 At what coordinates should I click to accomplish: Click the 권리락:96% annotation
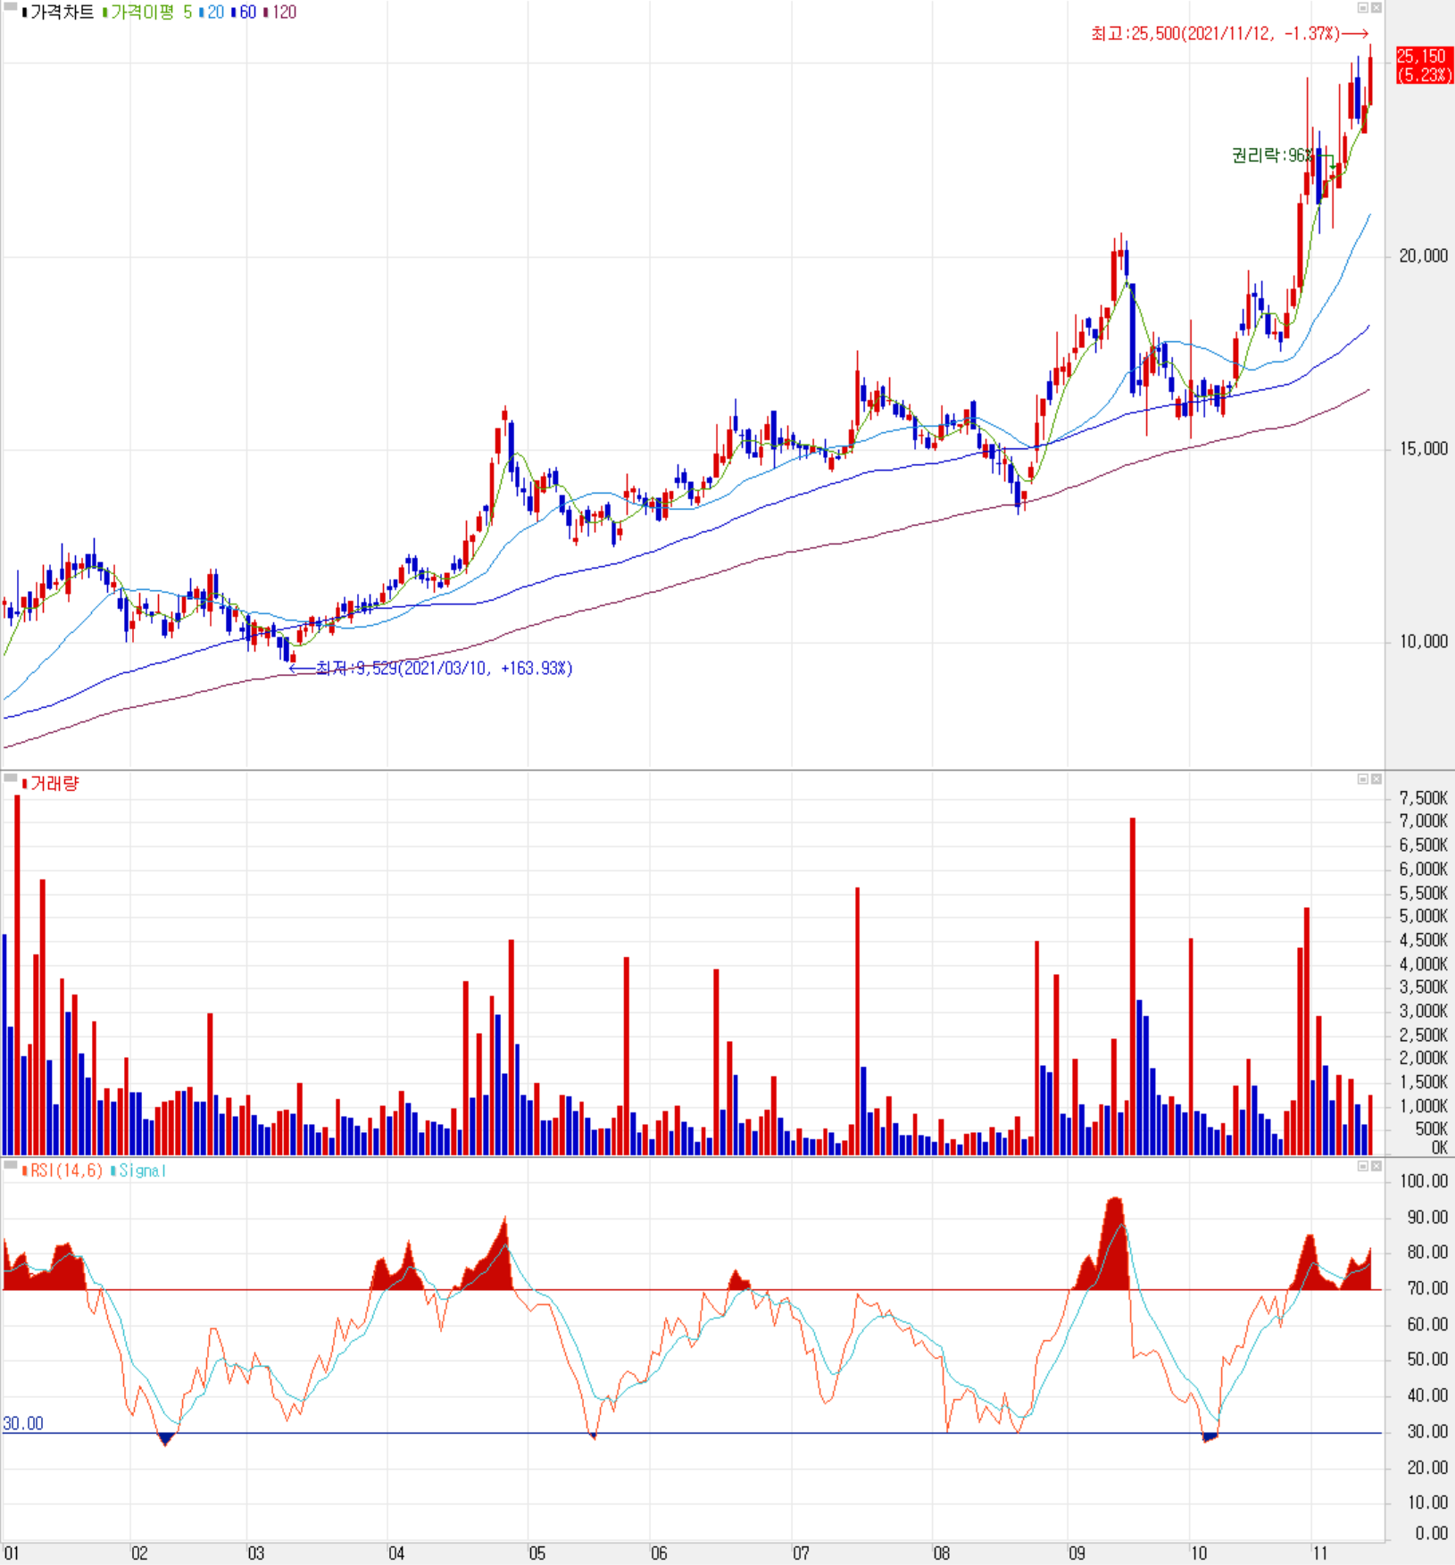point(1273,155)
